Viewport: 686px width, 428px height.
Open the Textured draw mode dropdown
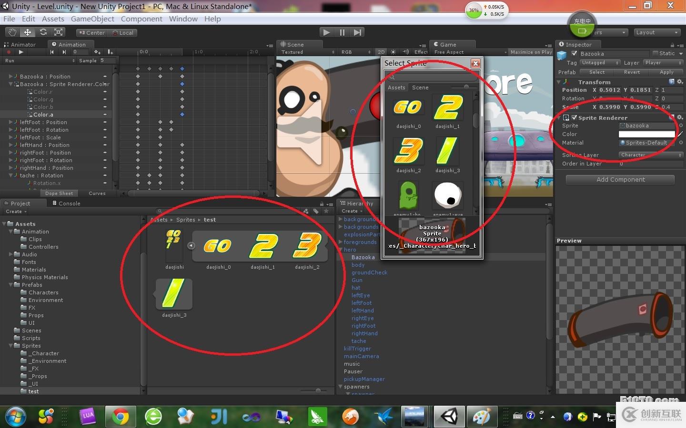(x=308, y=52)
